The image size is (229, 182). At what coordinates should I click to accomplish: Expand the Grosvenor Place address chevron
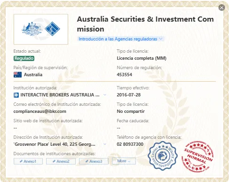(105, 144)
